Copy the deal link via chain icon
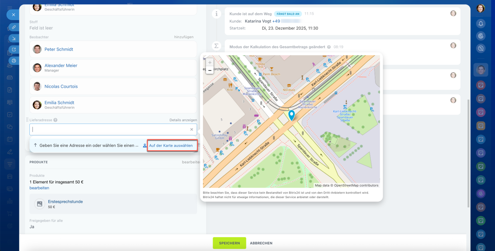The height and width of the screenshot is (251, 495). point(14,27)
